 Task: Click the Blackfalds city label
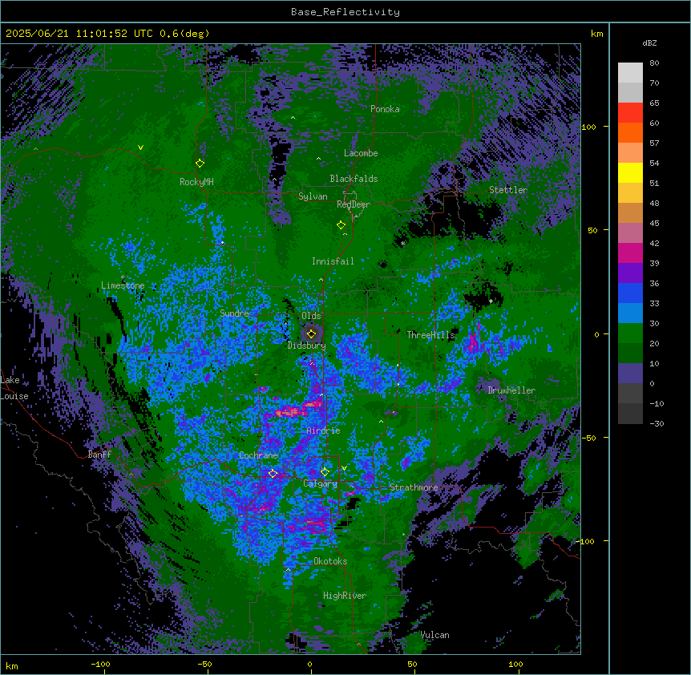[x=354, y=179]
